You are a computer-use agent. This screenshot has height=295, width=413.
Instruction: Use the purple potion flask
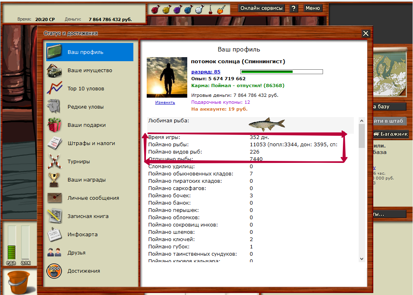pyautogui.click(x=178, y=9)
